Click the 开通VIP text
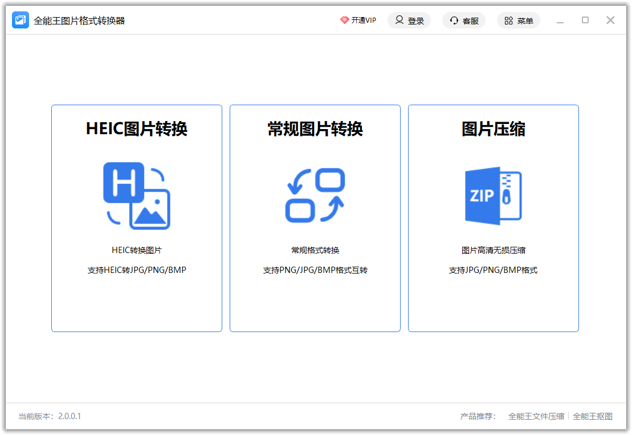Screen dimensions: 632x435 click(364, 20)
